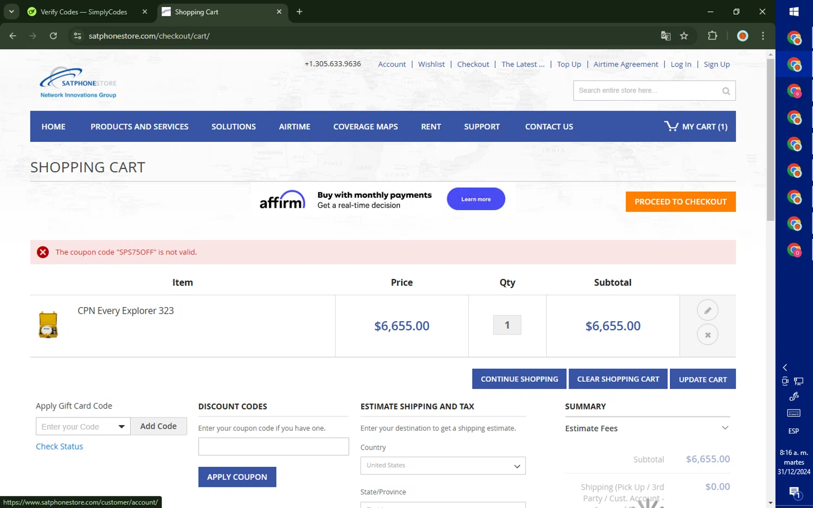Open the SUPPORT menu item
The width and height of the screenshot is (813, 508).
[482, 127]
